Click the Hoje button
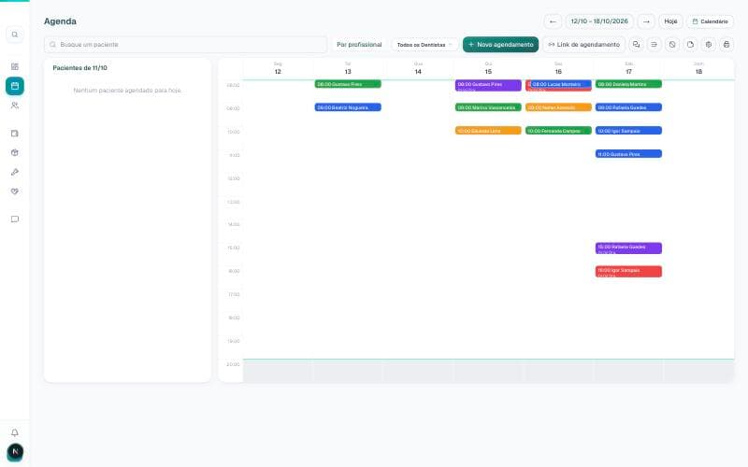Viewport: 748px width, 467px height. coord(670,21)
